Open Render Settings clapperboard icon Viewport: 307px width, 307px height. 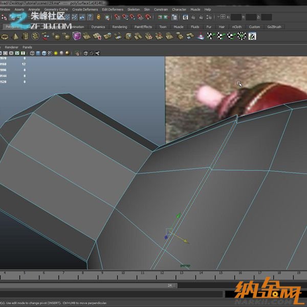pos(209,17)
